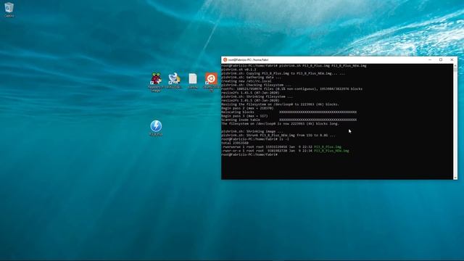Screen dimensions: 464x261
Task: Close the Ubuntu terminal window
Action: pos(452,59)
